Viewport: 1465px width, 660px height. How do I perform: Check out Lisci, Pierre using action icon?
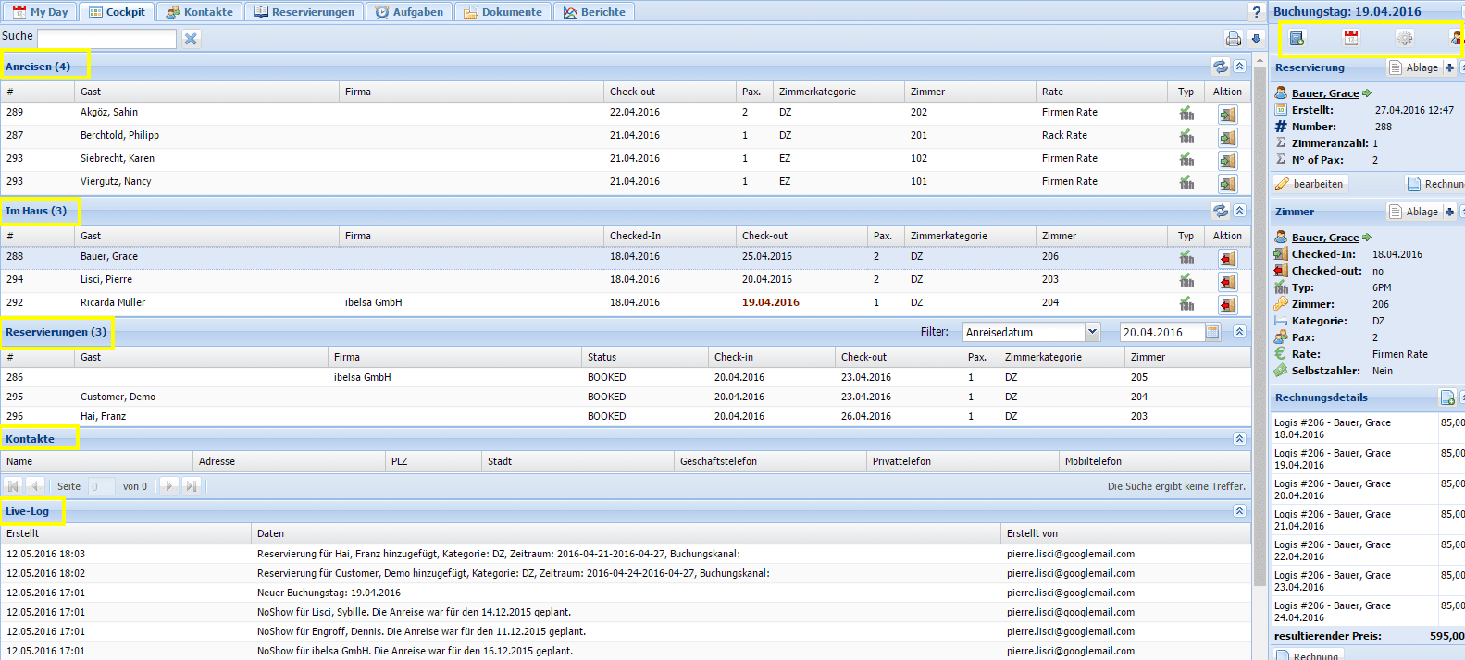pos(1227,282)
